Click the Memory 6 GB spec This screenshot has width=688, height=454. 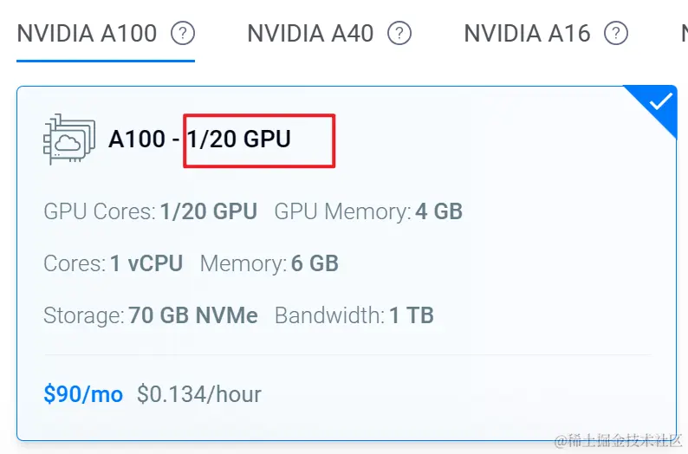coord(269,263)
